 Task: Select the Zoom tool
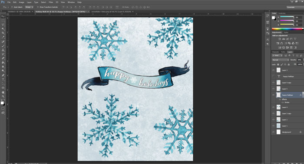point(3,96)
